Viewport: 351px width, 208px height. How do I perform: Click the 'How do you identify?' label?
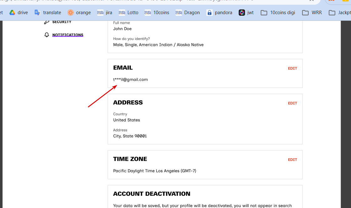tap(131, 39)
